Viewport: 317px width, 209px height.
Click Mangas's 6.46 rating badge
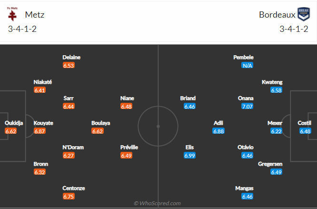(x=247, y=196)
